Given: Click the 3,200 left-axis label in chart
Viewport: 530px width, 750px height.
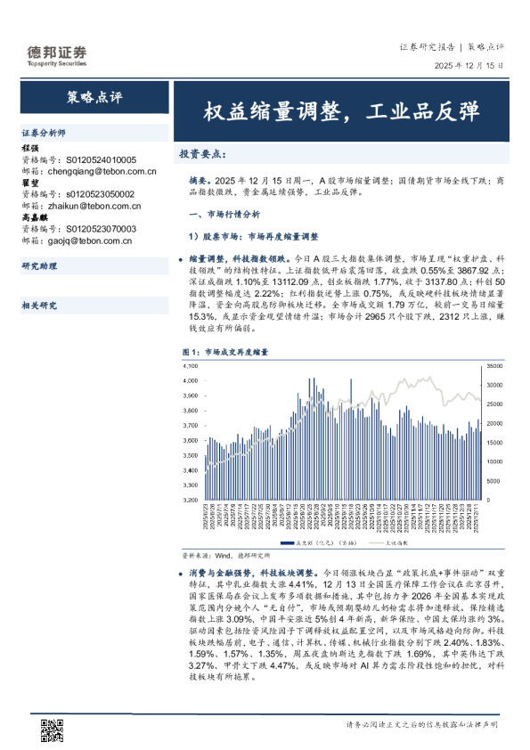Looking at the screenshot, I should click(191, 501).
